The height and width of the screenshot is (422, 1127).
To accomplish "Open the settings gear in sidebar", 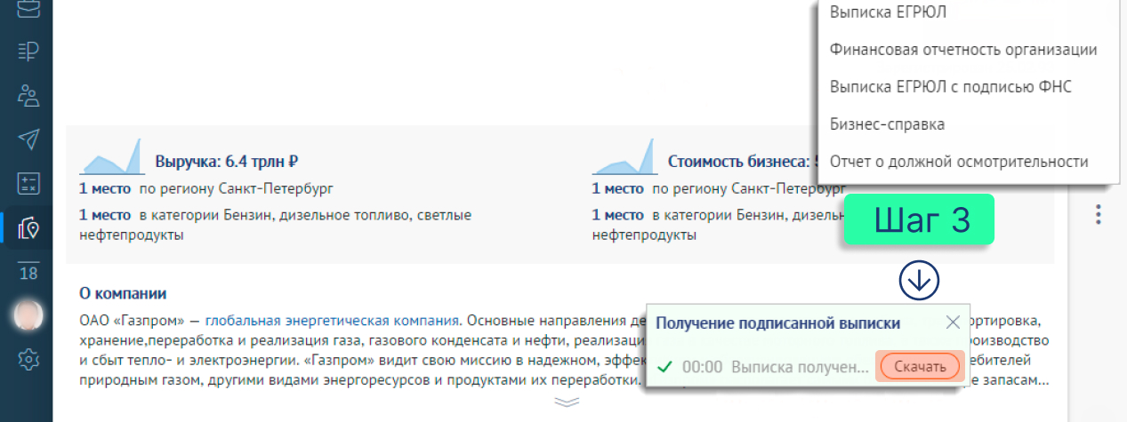I will pos(28,359).
